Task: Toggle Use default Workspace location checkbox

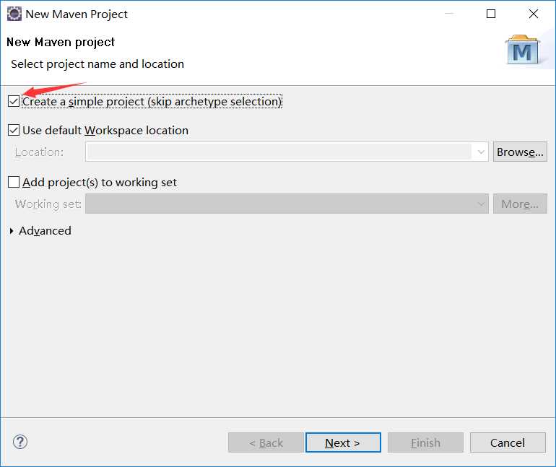Action: click(x=14, y=131)
